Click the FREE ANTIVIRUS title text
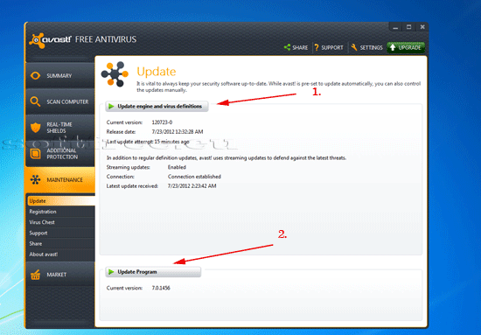The height and width of the screenshot is (335, 481). pyautogui.click(x=106, y=39)
